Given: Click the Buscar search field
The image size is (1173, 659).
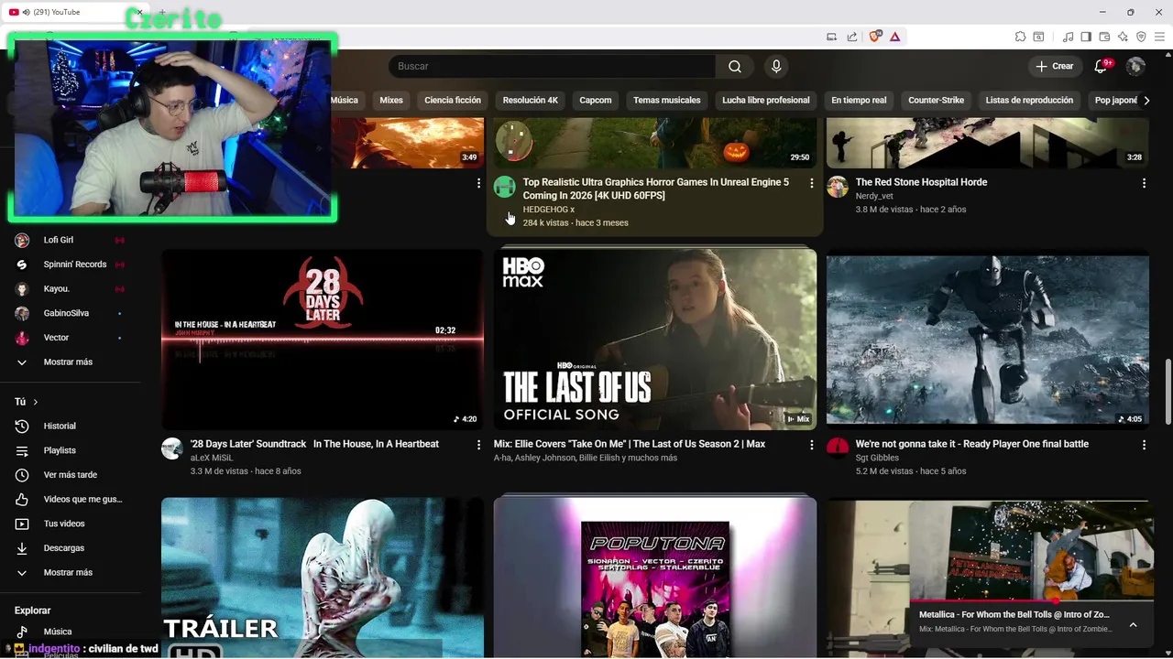Looking at the screenshot, I should coord(552,66).
